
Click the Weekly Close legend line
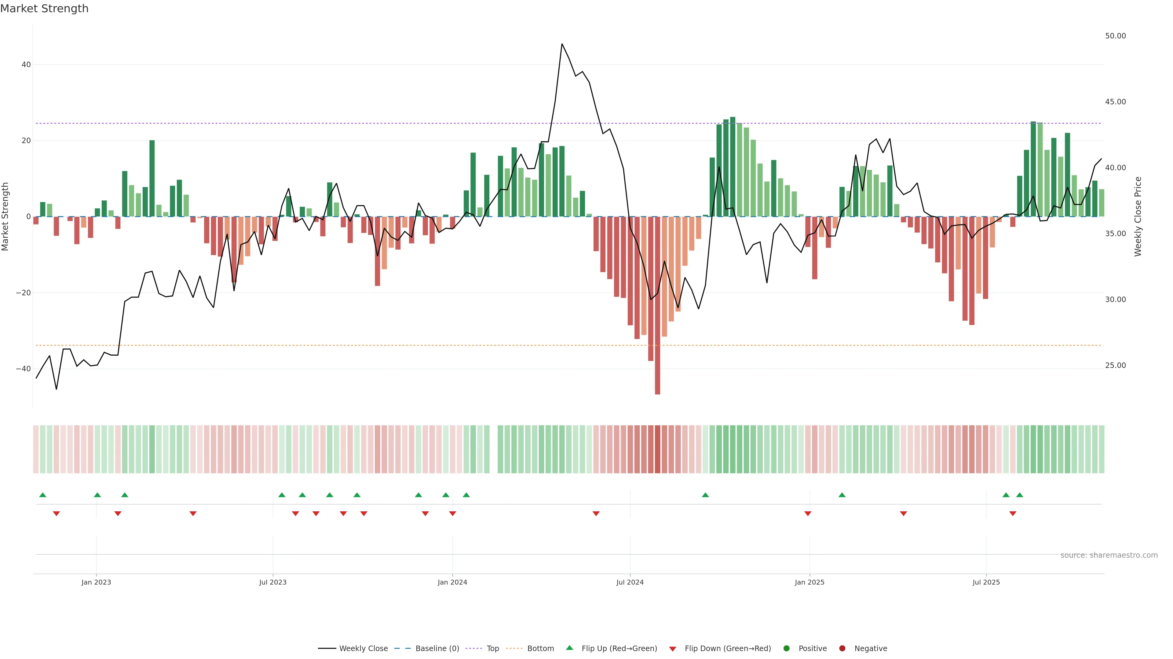(327, 649)
